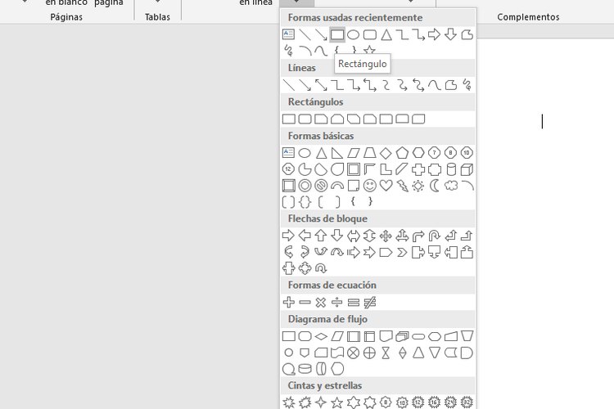Pick the oval in recently used shapes
The width and height of the screenshot is (614, 409).
[353, 35]
